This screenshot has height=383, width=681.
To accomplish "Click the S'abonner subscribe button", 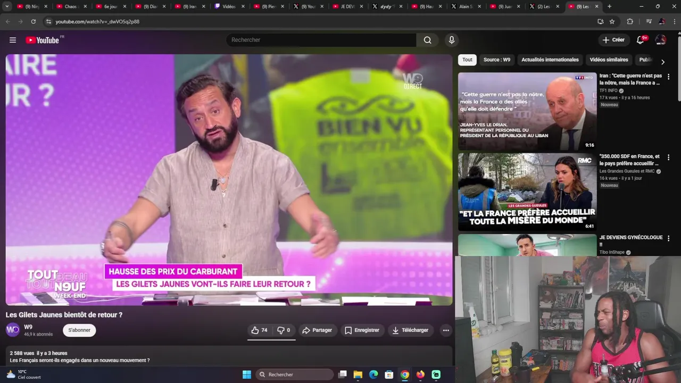I will [x=79, y=330].
